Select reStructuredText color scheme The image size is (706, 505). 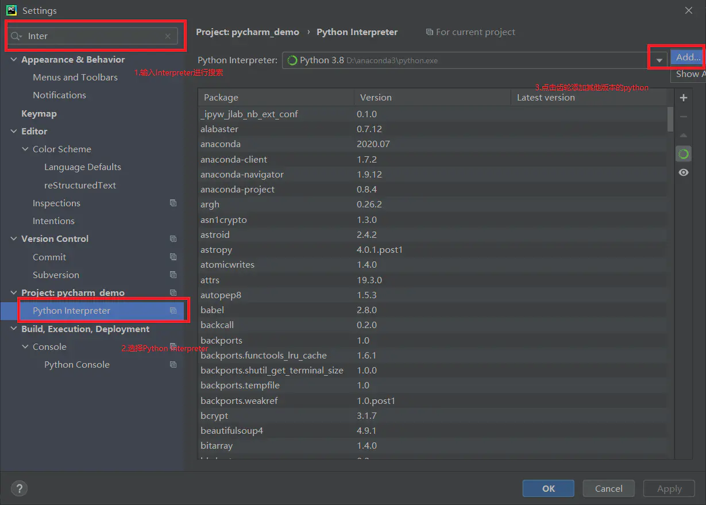point(80,185)
